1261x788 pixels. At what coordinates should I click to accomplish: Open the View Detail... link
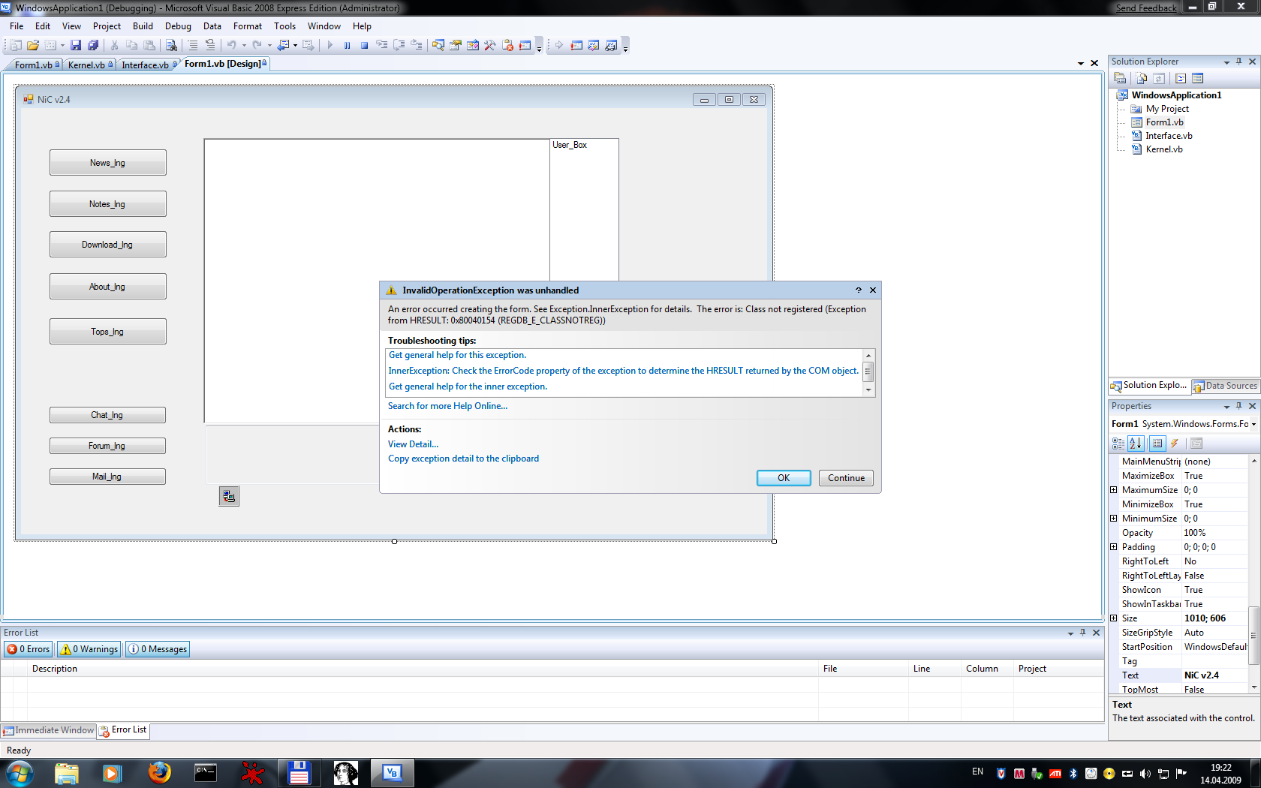[413, 444]
